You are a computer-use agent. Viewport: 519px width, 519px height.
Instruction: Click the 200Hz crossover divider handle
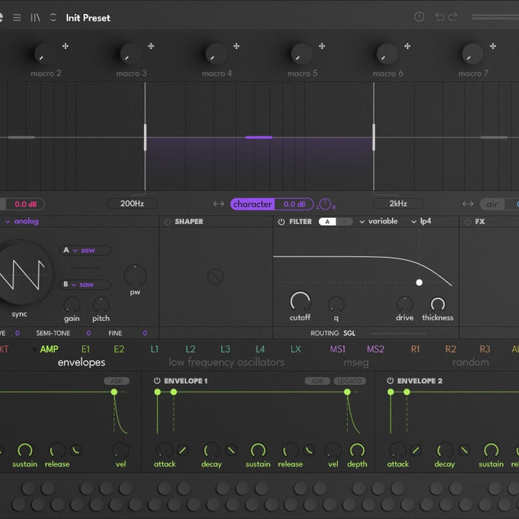tap(145, 137)
